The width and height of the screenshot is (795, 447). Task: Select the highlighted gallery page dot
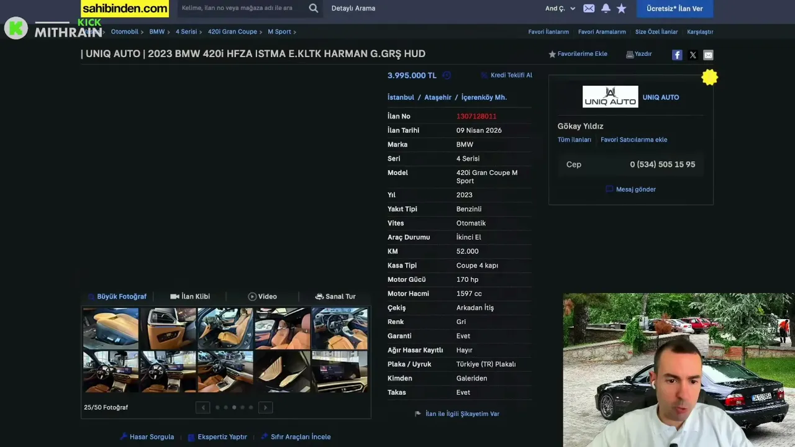234,407
